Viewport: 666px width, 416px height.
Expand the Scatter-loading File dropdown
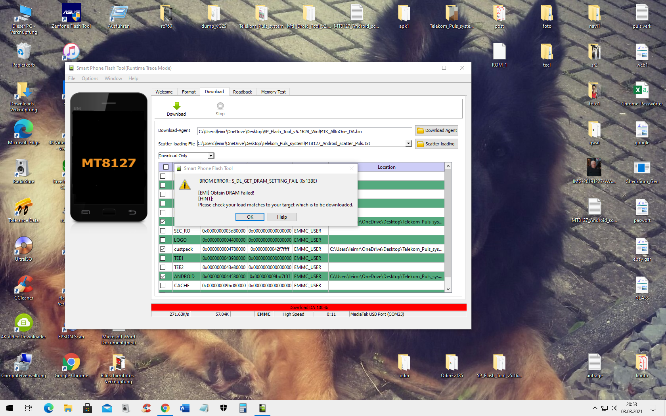pos(409,143)
